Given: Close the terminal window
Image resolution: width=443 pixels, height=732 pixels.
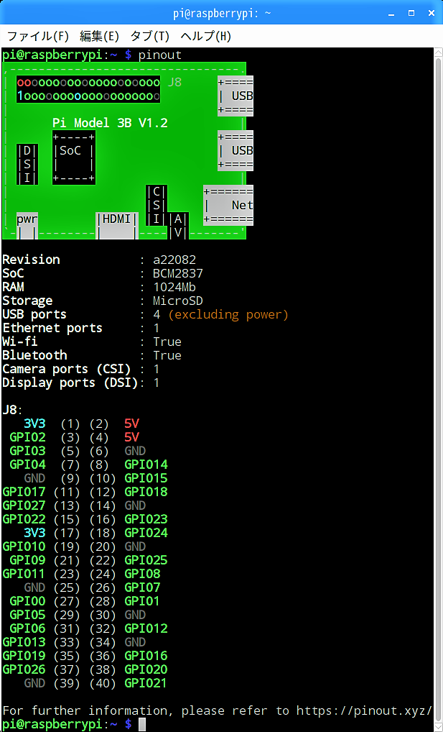Looking at the screenshot, I should pos(432,13).
